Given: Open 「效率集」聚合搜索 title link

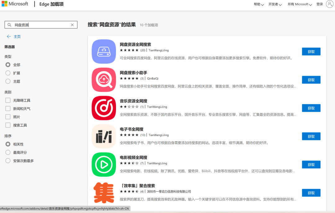Looking at the screenshot, I should point(137,186).
